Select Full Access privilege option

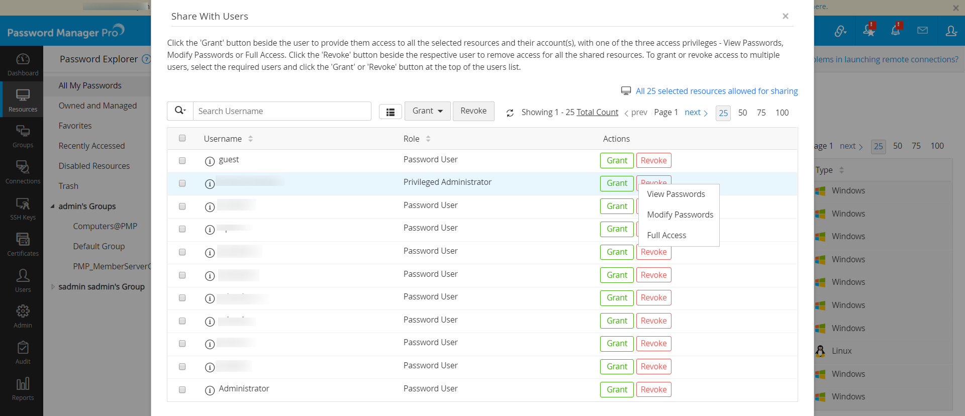pyautogui.click(x=666, y=236)
